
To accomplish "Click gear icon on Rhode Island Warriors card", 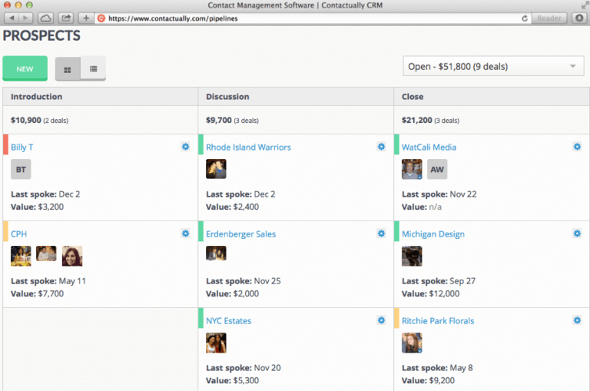I will point(381,147).
